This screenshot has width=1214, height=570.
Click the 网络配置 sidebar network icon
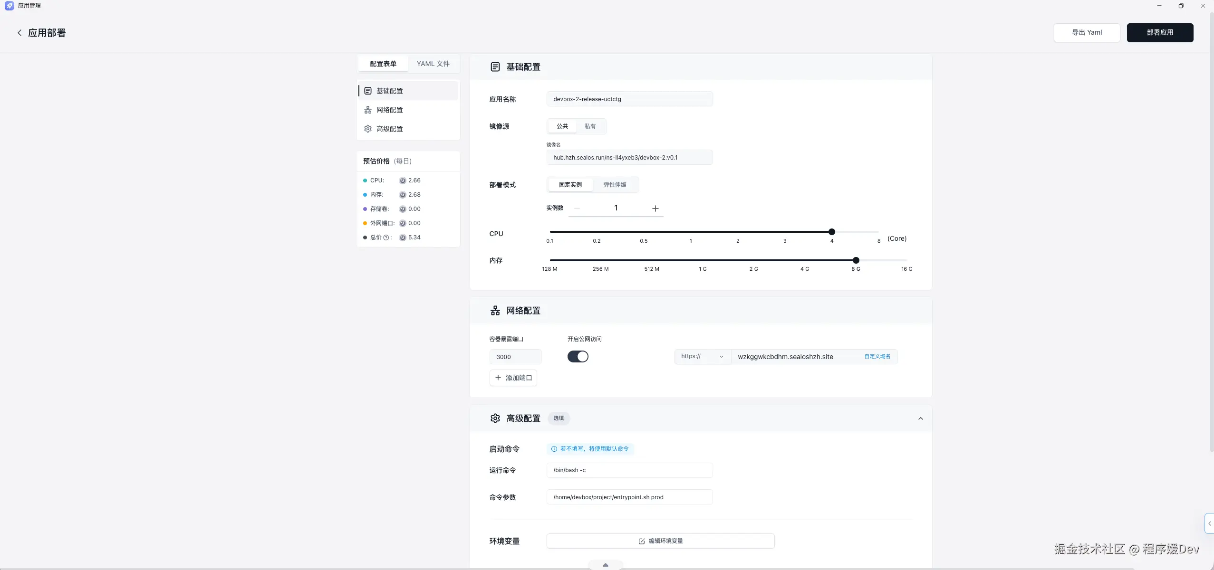click(368, 110)
